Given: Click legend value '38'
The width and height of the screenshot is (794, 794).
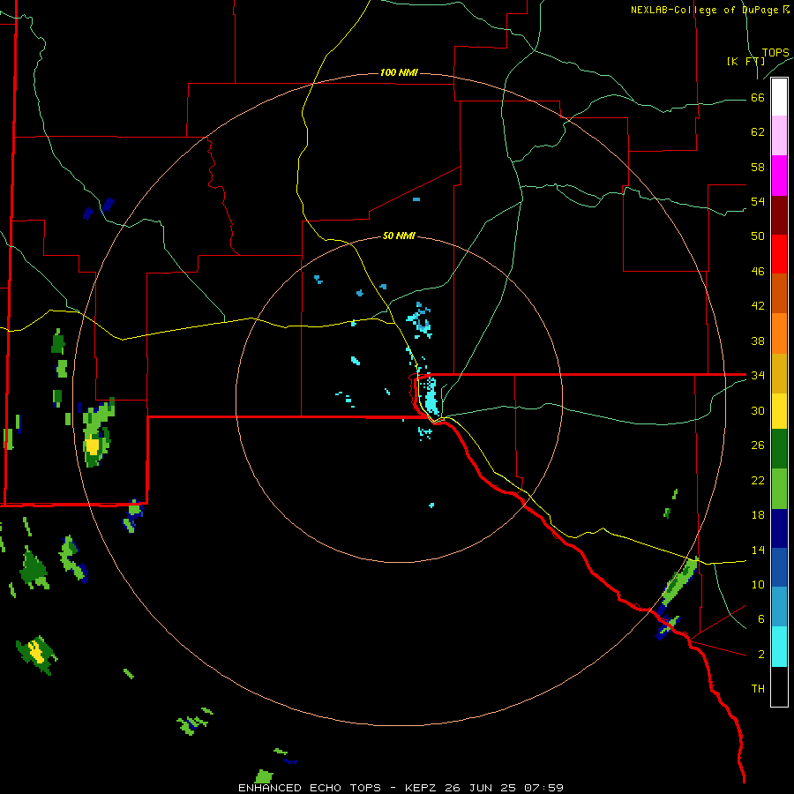Looking at the screenshot, I should (x=758, y=341).
